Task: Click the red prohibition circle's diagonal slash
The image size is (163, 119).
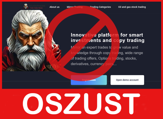Action: tap(82, 43)
